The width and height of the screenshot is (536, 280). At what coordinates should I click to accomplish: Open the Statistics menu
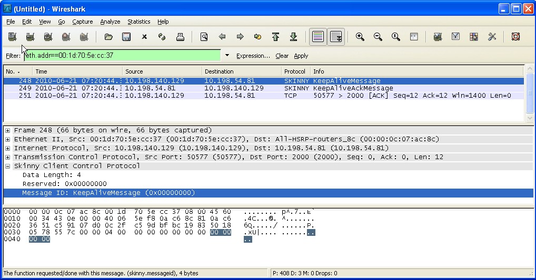[x=138, y=22]
